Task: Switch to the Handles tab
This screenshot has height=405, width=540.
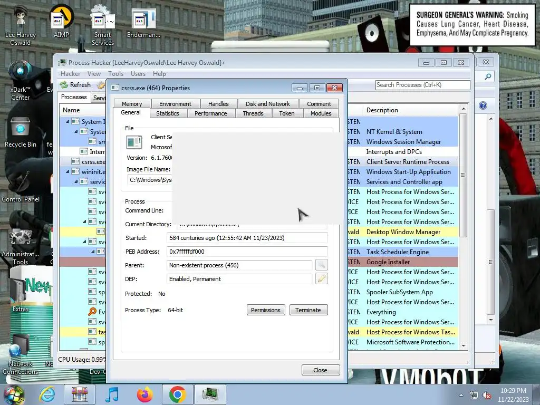Action: coord(218,104)
